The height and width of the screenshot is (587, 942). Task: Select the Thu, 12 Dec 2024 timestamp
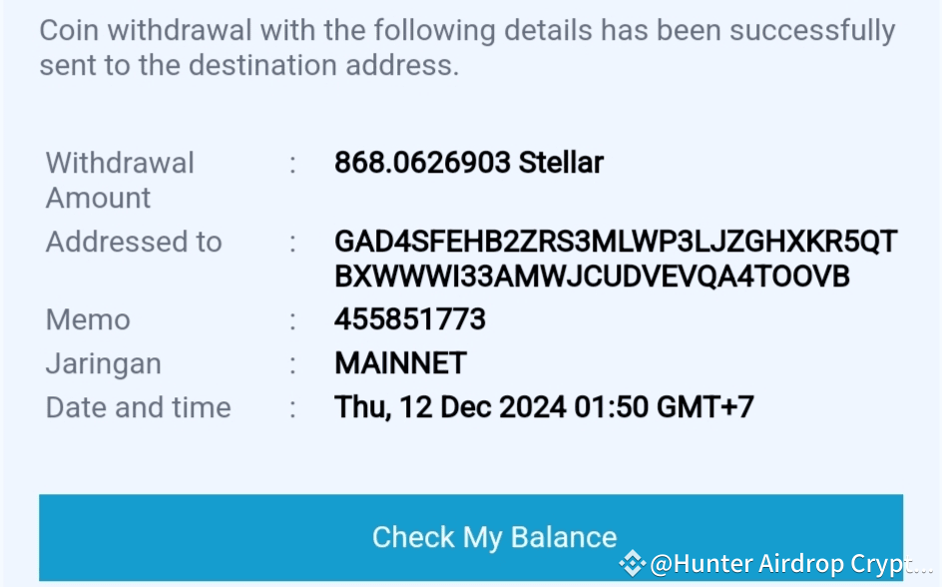[544, 407]
